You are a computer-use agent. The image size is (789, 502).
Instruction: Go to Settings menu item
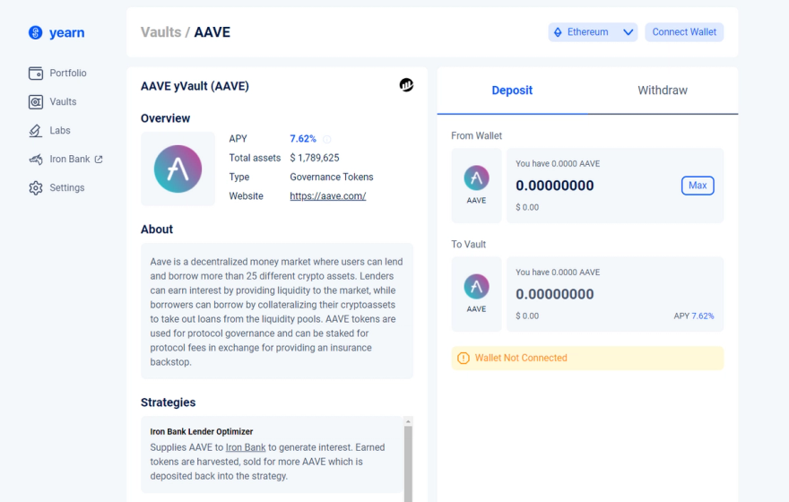click(x=67, y=188)
